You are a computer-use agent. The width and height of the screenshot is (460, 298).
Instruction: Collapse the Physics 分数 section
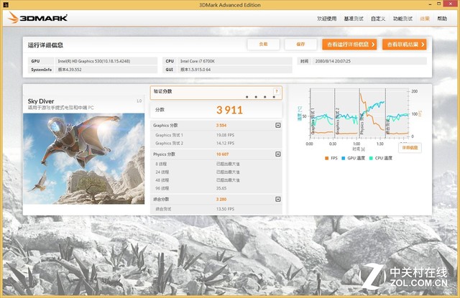point(278,154)
